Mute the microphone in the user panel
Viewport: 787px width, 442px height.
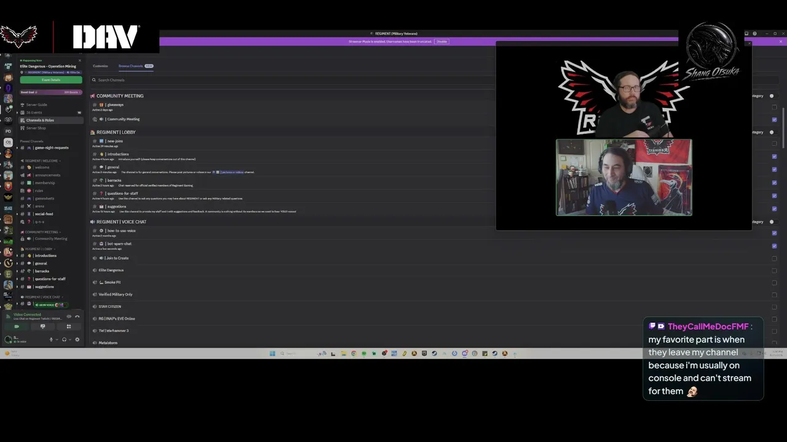pyautogui.click(x=51, y=339)
